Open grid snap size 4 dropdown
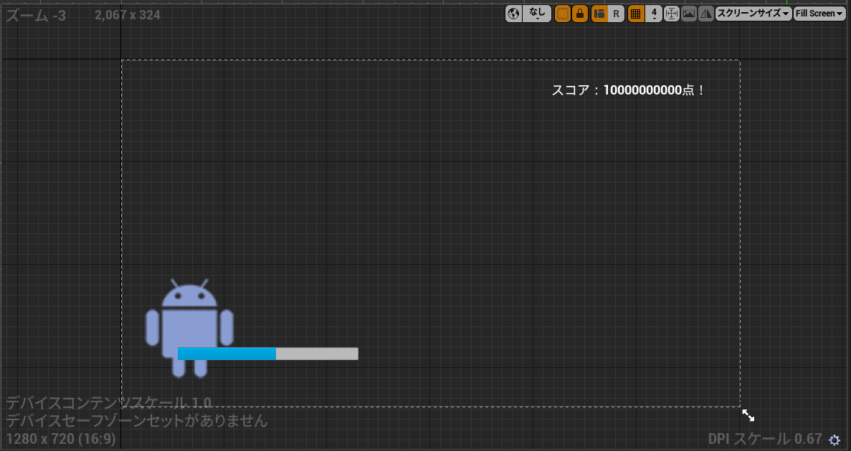The height and width of the screenshot is (451, 851). (x=654, y=14)
